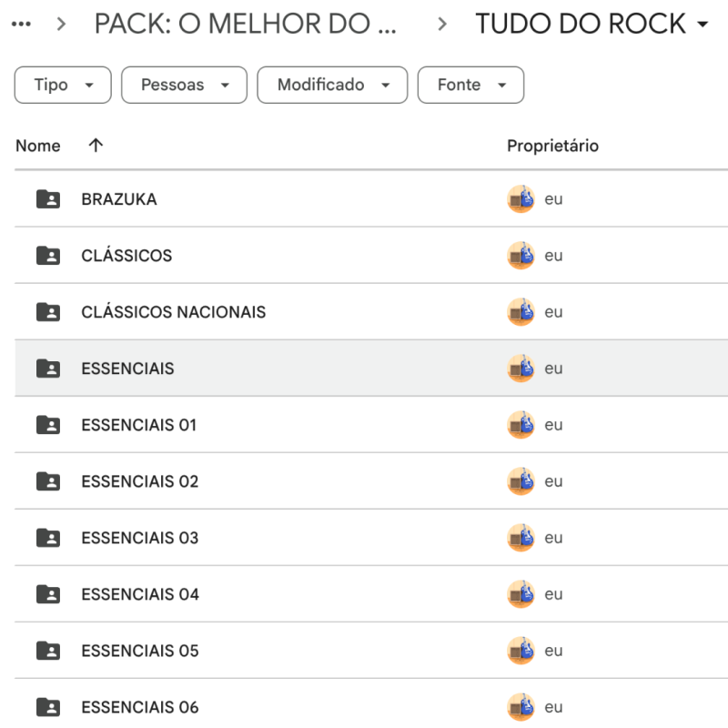Click the ESSENCIAIS 06 folder icon
The height and width of the screenshot is (728, 728).
point(48,707)
